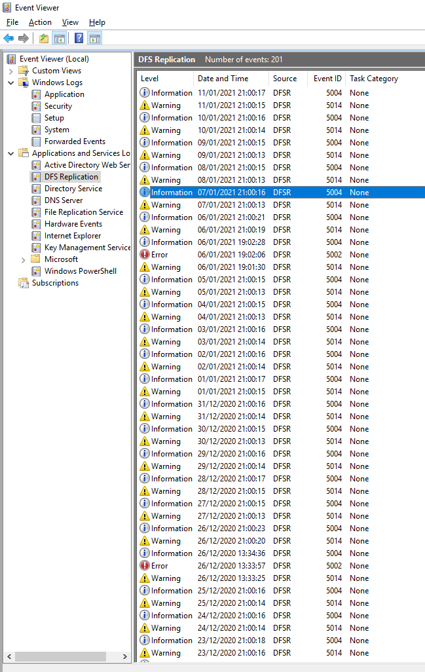
Task: Select Warning event dated 23/12/2020 21:00:16
Action: pos(281,653)
